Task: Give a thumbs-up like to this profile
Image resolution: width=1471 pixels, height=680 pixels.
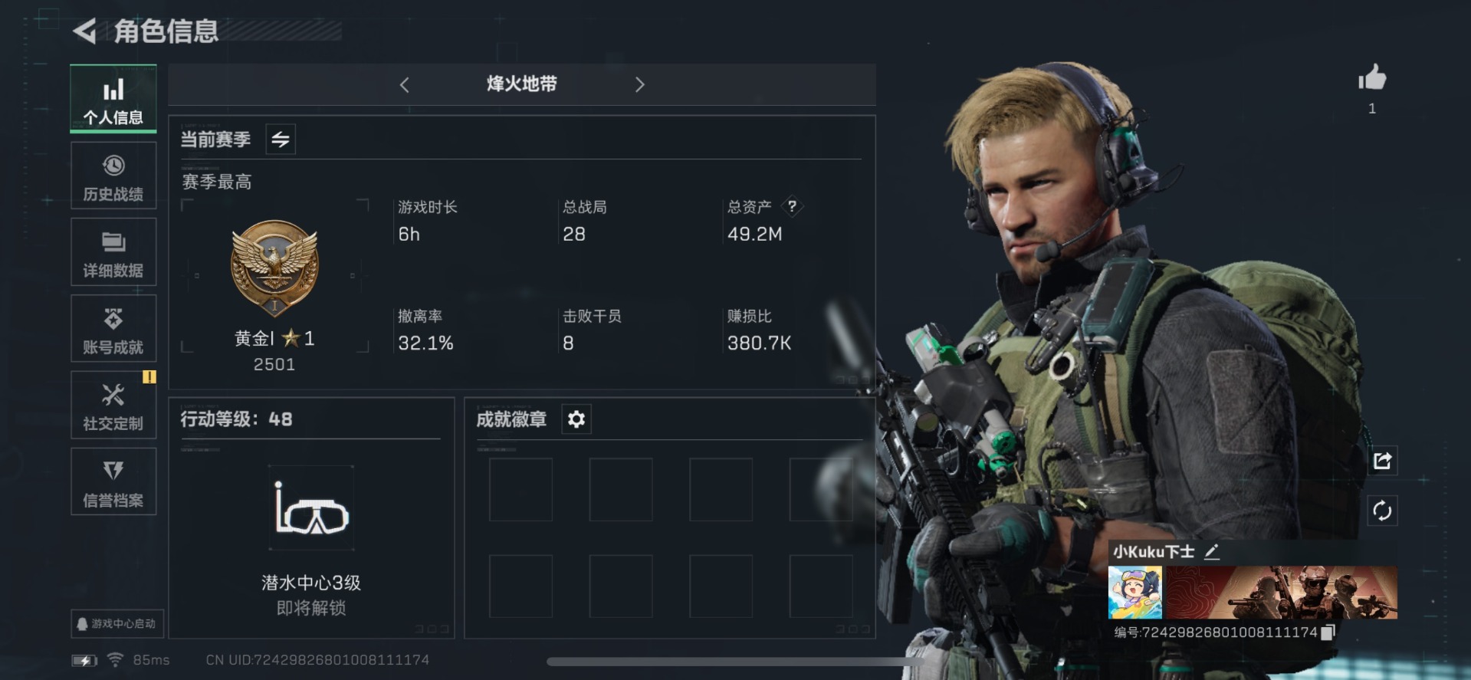Action: coord(1372,77)
